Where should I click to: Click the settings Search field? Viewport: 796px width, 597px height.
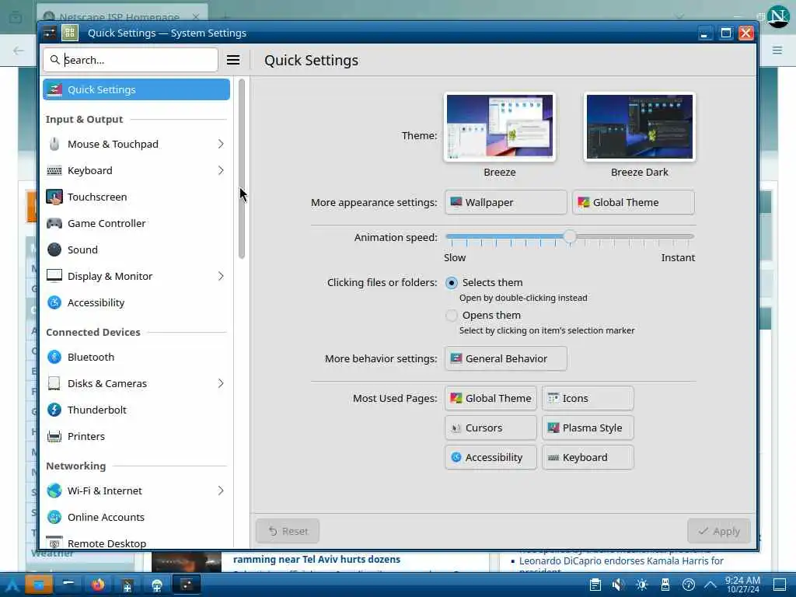click(131, 60)
